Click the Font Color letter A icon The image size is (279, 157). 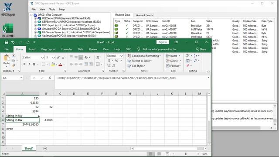tap(61, 64)
